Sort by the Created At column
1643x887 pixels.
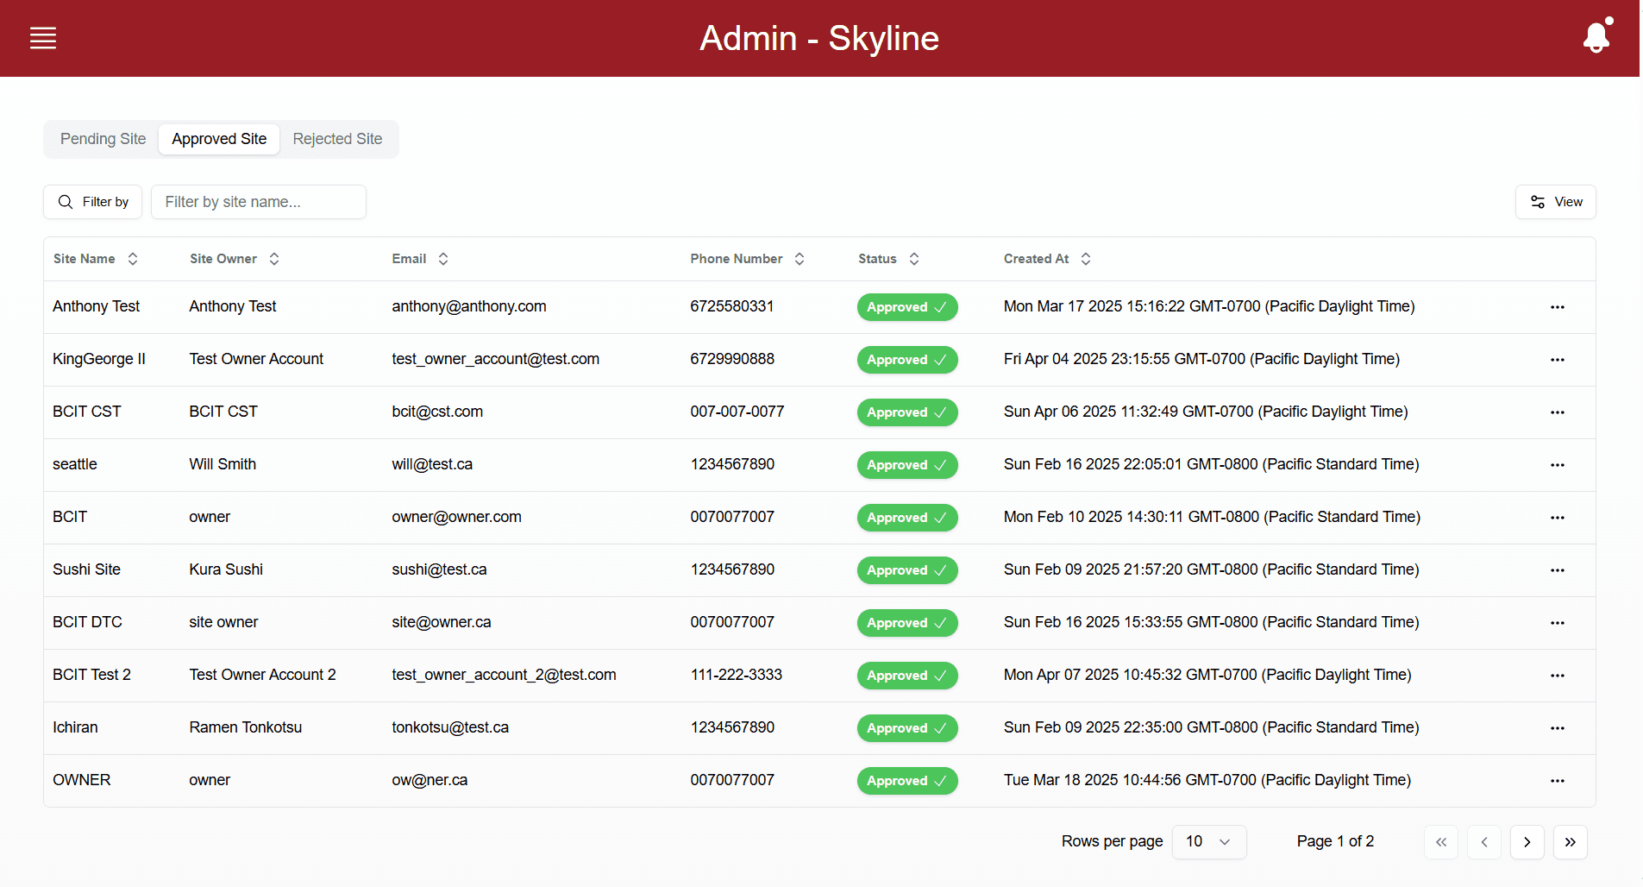(x=1046, y=259)
